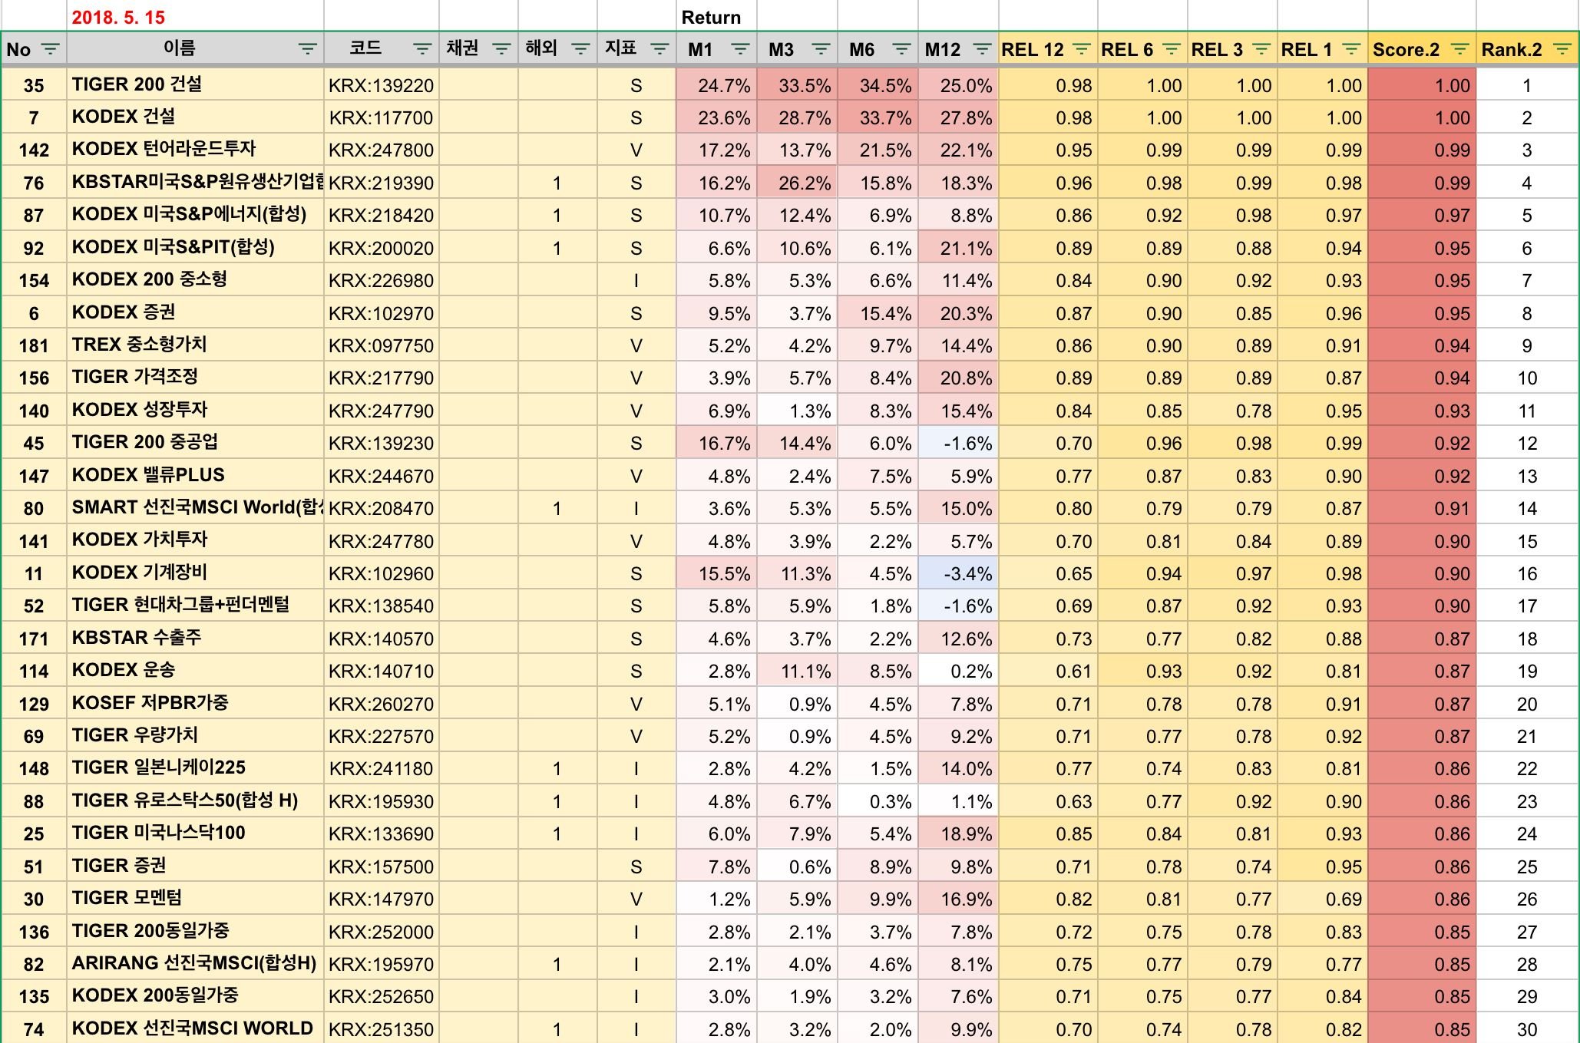
Task: Select code cell KRX:251350
Action: (x=382, y=1029)
